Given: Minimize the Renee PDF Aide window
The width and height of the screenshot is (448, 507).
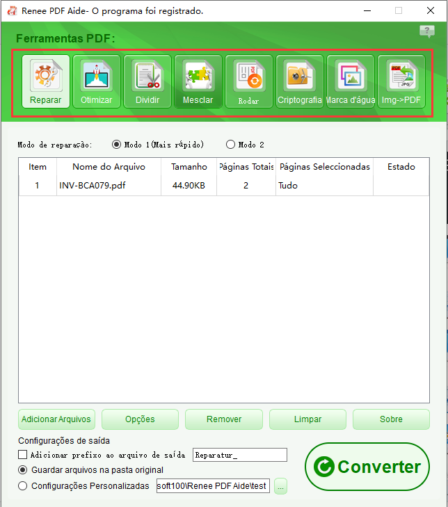Looking at the screenshot, I should click(367, 10).
